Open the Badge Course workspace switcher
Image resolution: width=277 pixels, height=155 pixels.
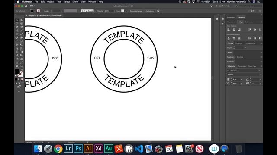coord(223,6)
